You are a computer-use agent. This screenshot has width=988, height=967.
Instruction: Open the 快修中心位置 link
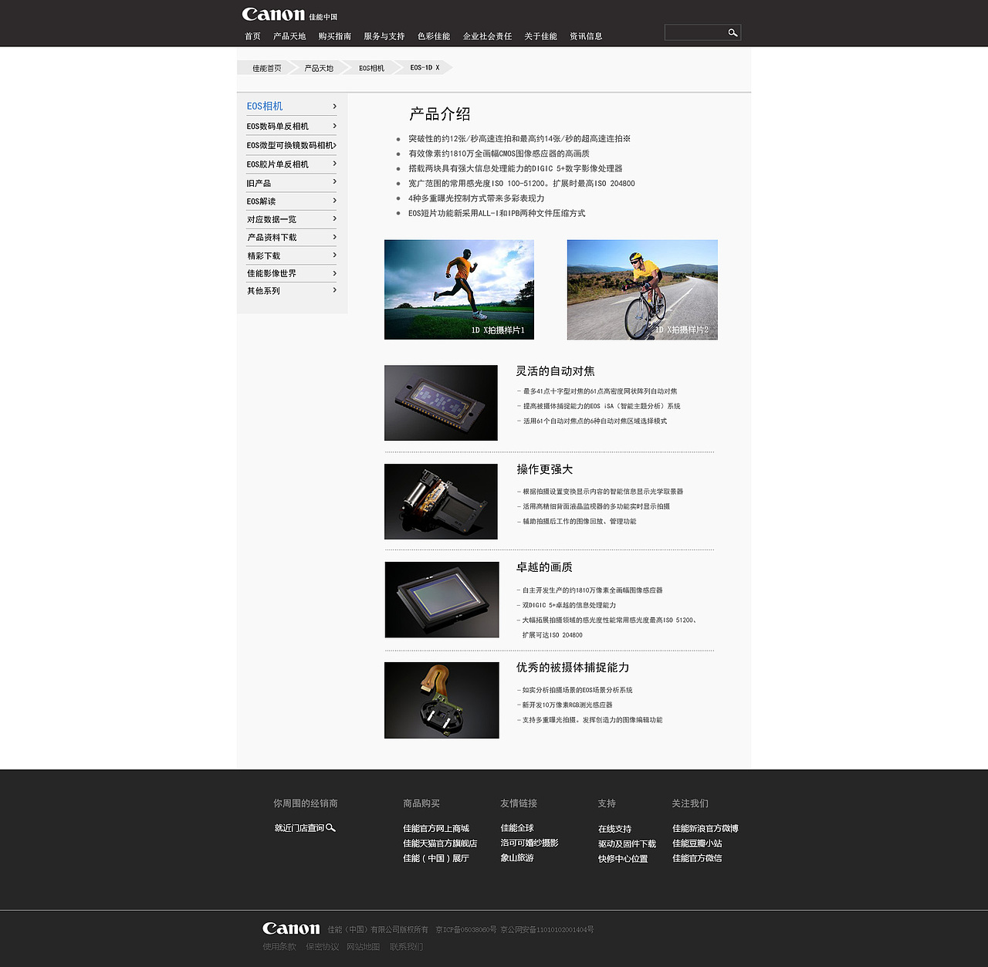623,859
